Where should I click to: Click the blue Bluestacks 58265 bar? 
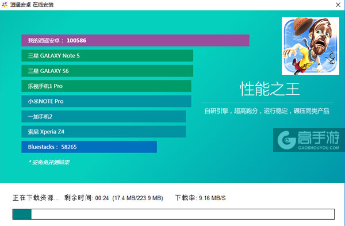coord(89,147)
